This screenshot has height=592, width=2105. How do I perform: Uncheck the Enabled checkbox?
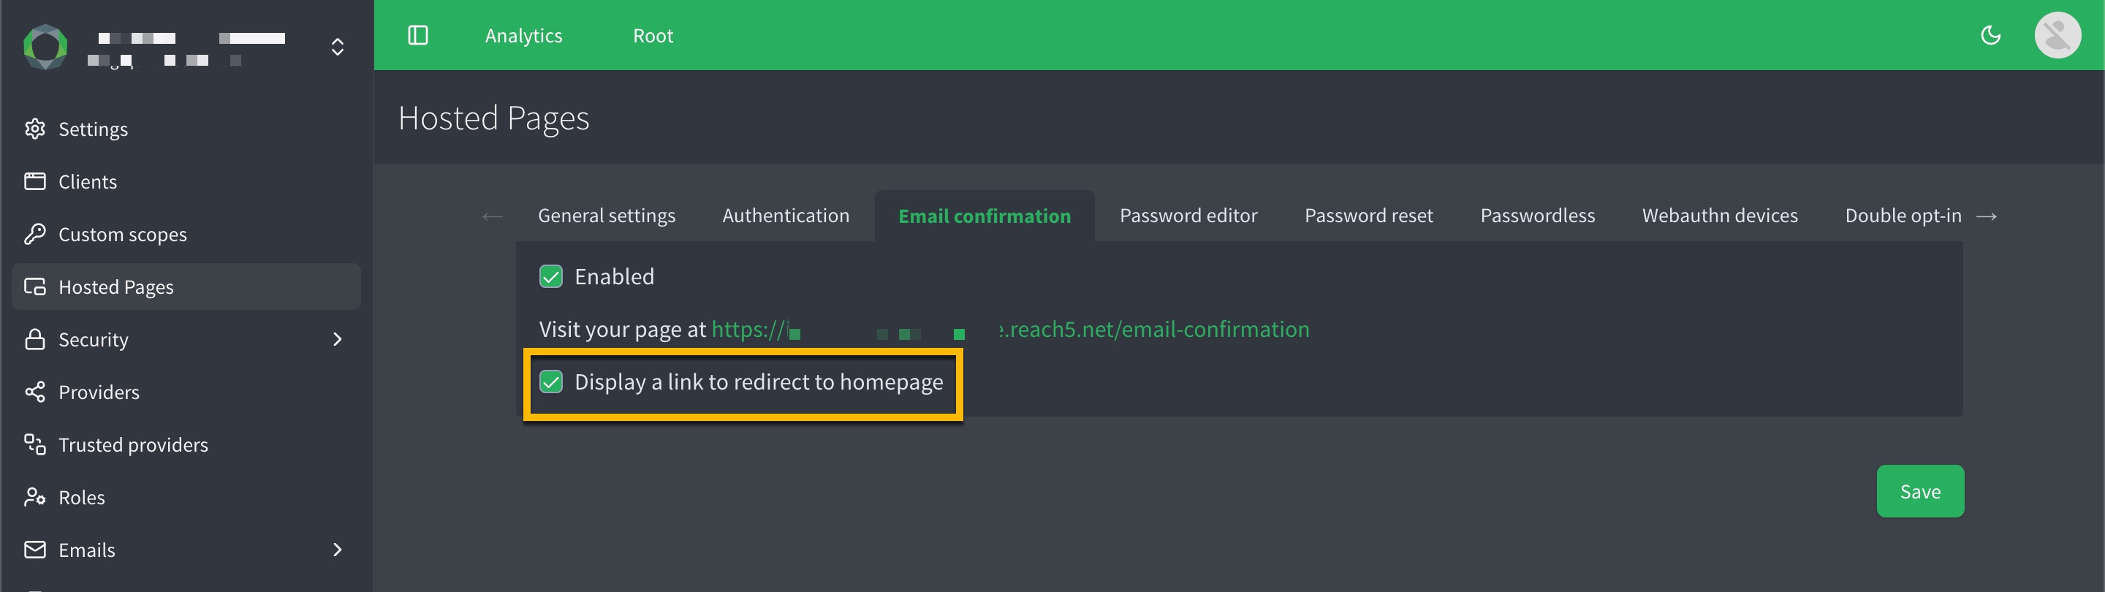pos(551,276)
